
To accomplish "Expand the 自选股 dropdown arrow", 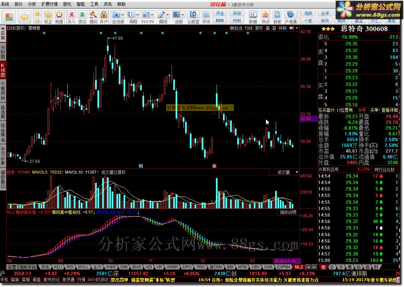I will (122, 15).
